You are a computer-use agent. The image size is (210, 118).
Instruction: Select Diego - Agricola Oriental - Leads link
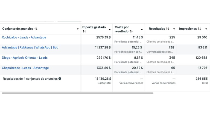[25, 58]
